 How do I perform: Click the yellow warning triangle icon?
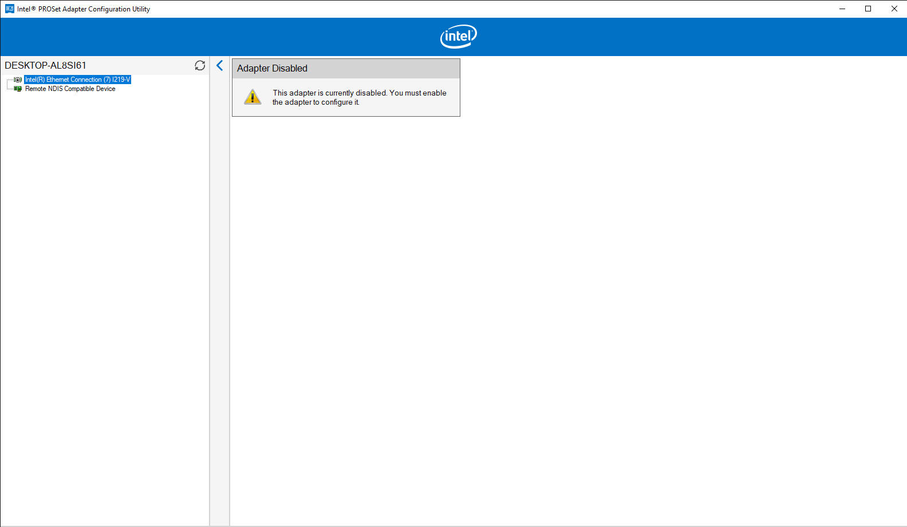pos(253,97)
